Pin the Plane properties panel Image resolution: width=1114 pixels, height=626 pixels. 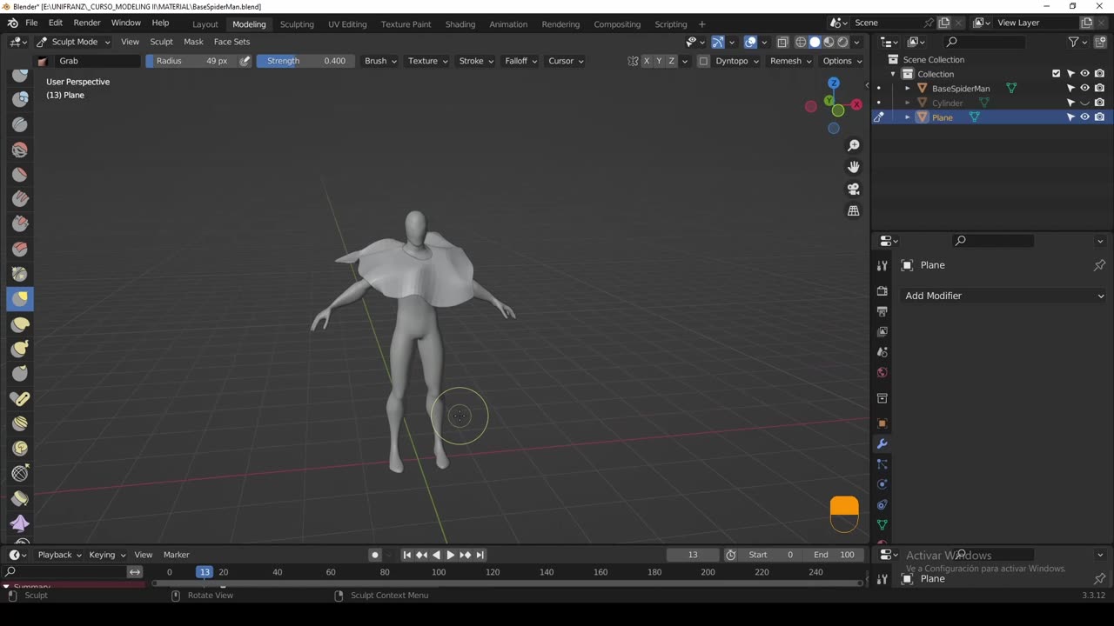(1099, 265)
